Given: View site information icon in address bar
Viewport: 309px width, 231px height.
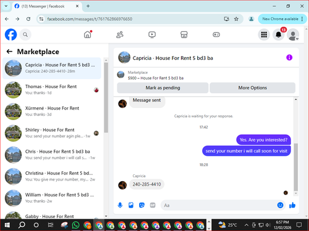Looking at the screenshot, I should pos(41,19).
